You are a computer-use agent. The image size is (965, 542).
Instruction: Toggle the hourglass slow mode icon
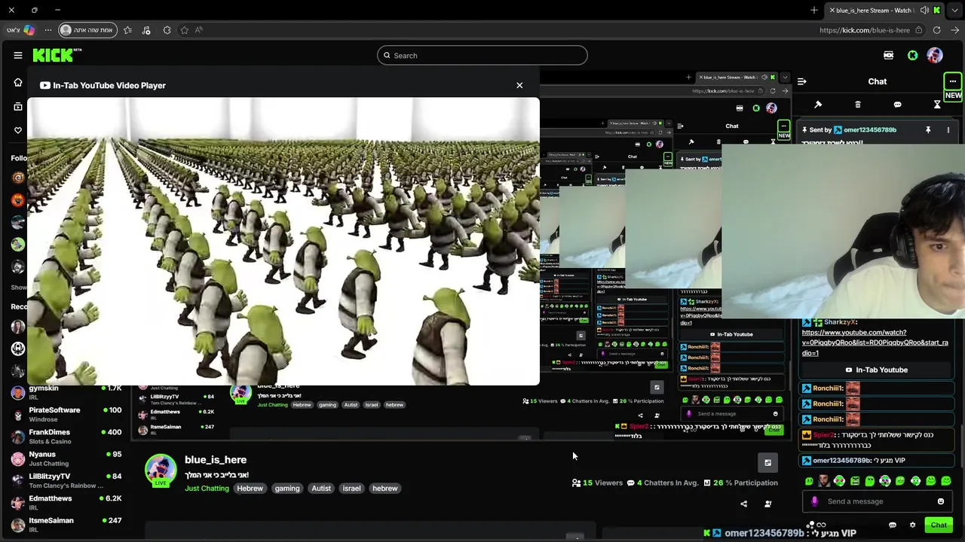point(937,105)
